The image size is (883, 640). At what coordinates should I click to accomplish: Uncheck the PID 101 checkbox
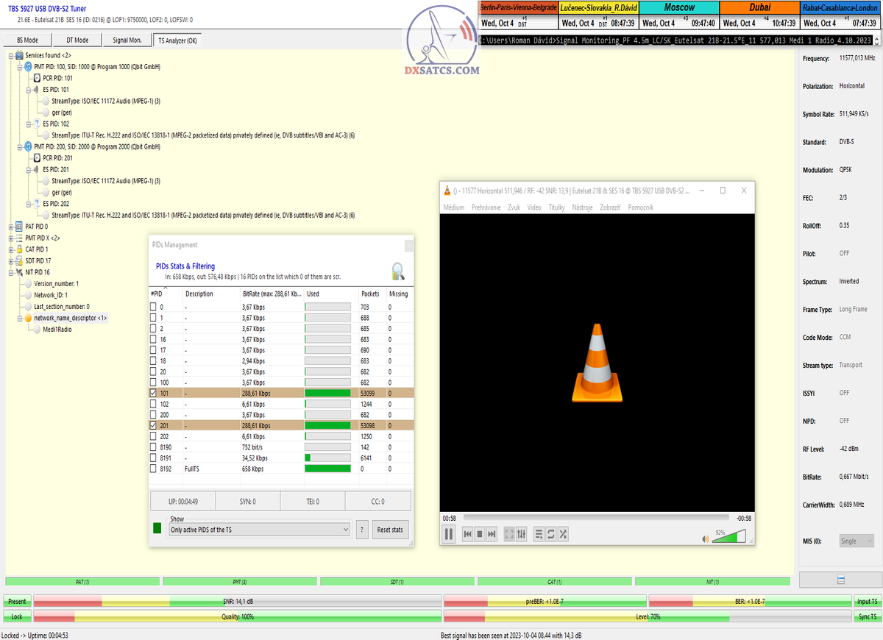[x=154, y=394]
